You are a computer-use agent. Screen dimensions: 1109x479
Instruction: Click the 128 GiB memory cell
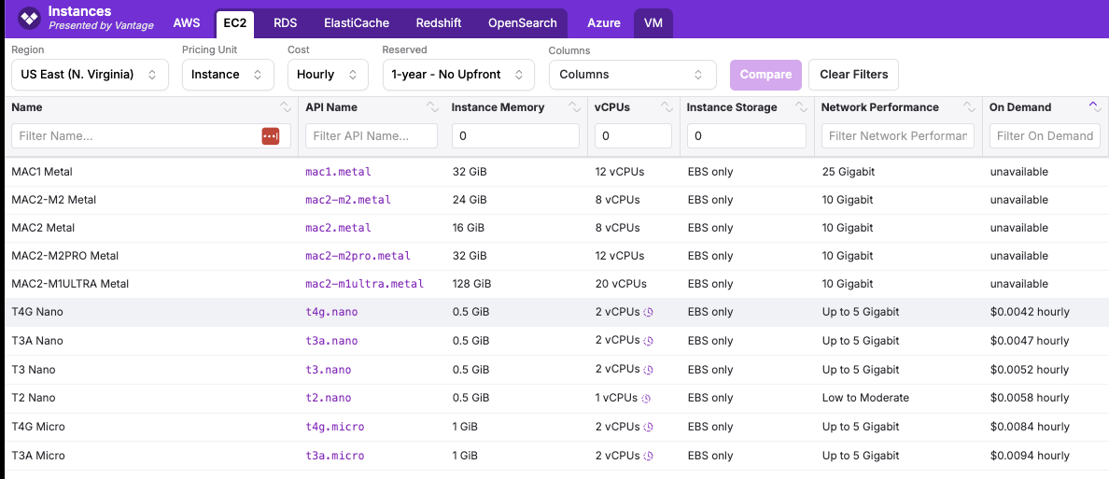(x=471, y=284)
